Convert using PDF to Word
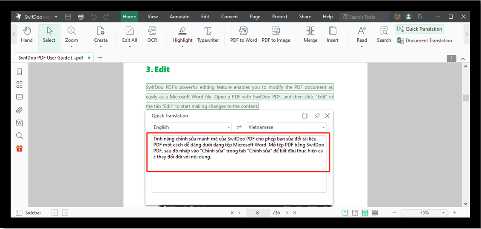 coord(244,34)
